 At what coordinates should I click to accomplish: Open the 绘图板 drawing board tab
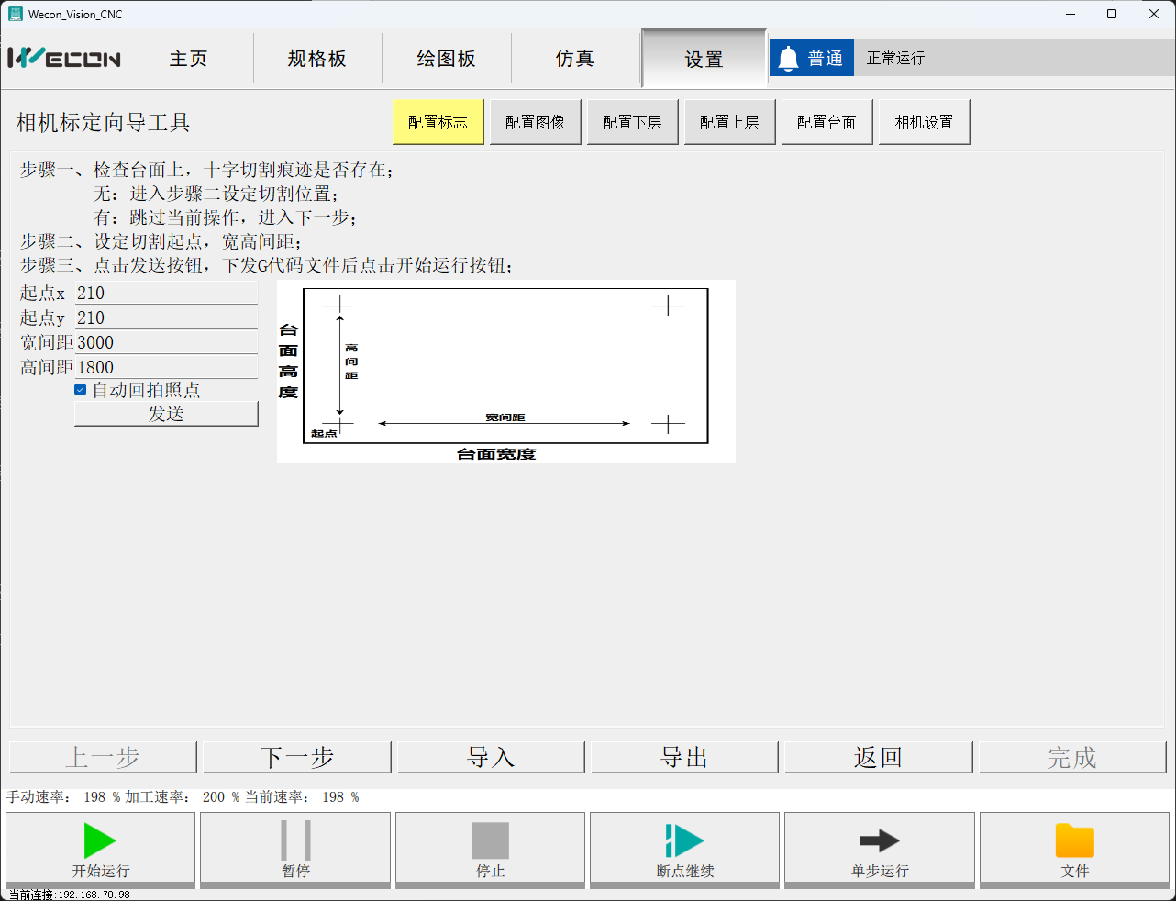446,59
